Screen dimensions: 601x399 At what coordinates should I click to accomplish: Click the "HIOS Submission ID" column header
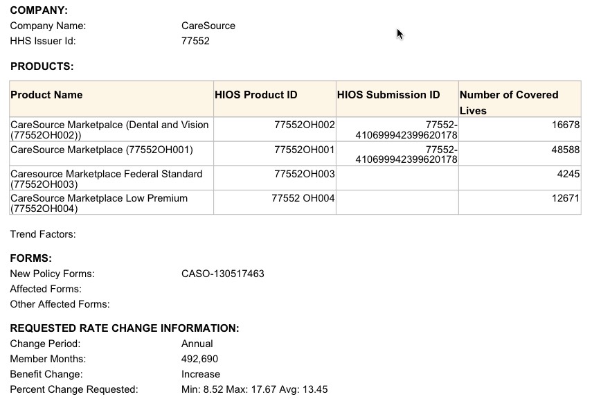coord(388,95)
